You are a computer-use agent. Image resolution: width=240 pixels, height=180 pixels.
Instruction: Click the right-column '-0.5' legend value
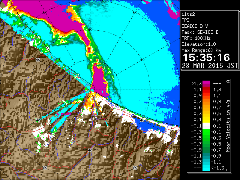tap(216, 144)
